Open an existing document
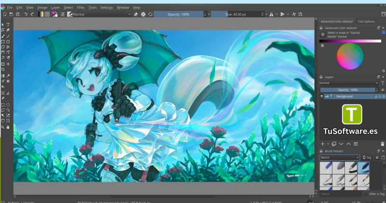Viewport: 386px width, 203px height. pyautogui.click(x=11, y=14)
